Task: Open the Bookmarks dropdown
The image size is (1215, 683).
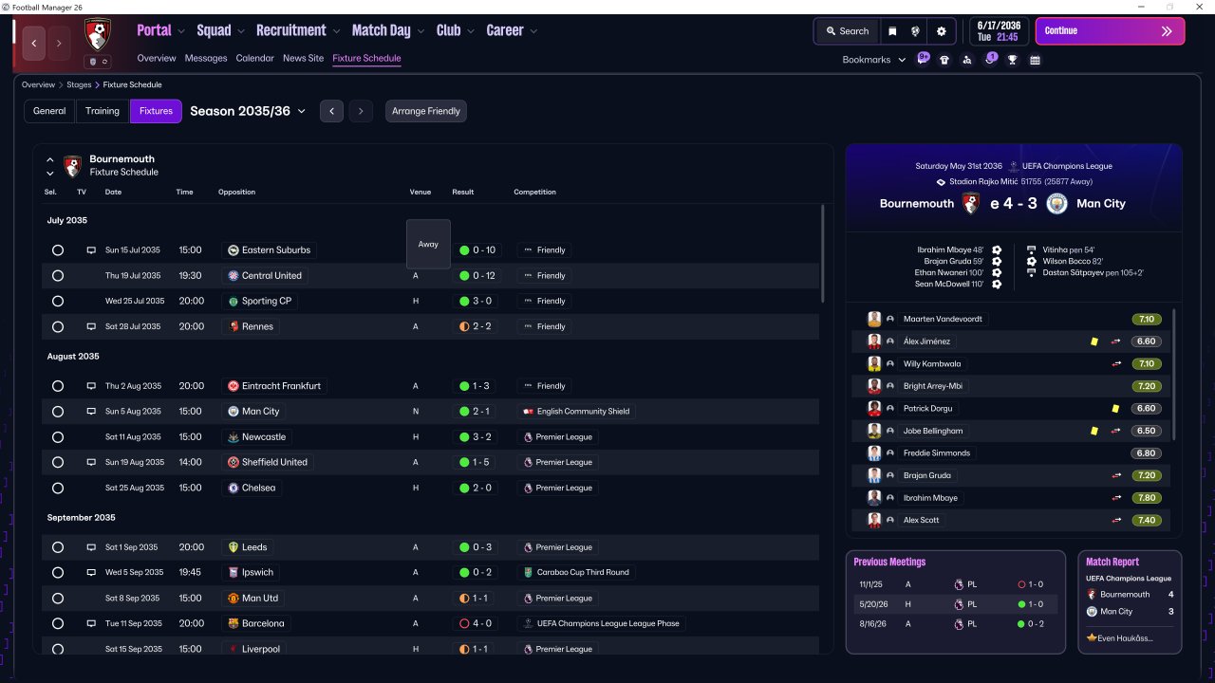Action: (x=874, y=60)
